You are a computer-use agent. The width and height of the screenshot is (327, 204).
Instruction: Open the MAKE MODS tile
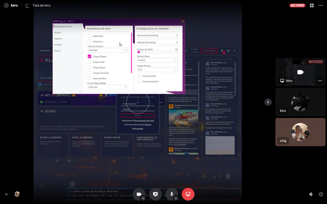click(x=117, y=146)
